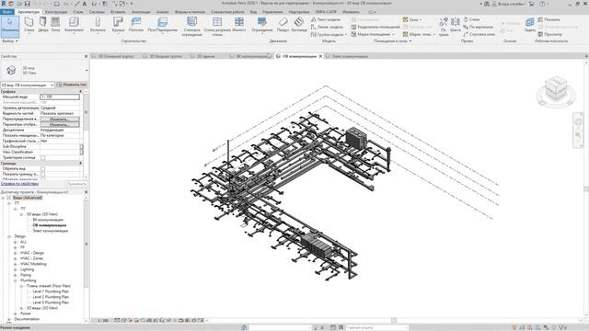Close the ОВ коммуникации view tab
Image resolution: width=589 pixels, height=331 pixels.
click(320, 56)
